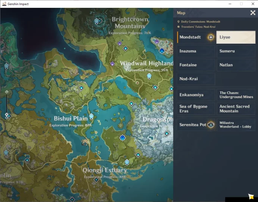The width and height of the screenshot is (258, 202).
Task: Click the teleport waypoint under Qiongji Estuary's 81% text
Action: click(x=96, y=180)
